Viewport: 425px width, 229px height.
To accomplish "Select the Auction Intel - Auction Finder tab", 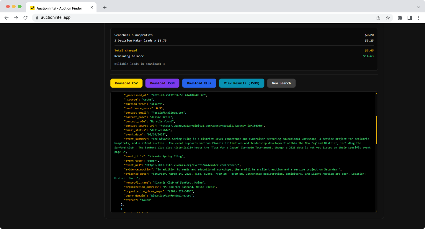I will 59,8.
